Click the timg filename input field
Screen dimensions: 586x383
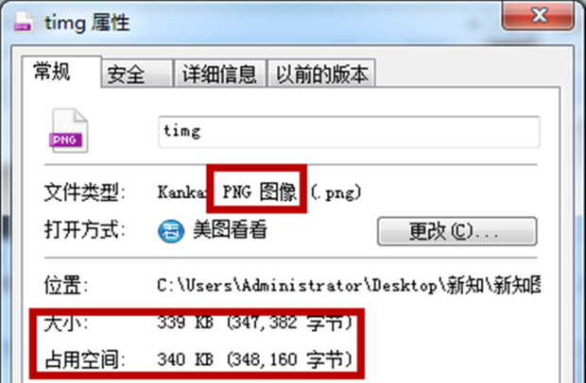[349, 132]
